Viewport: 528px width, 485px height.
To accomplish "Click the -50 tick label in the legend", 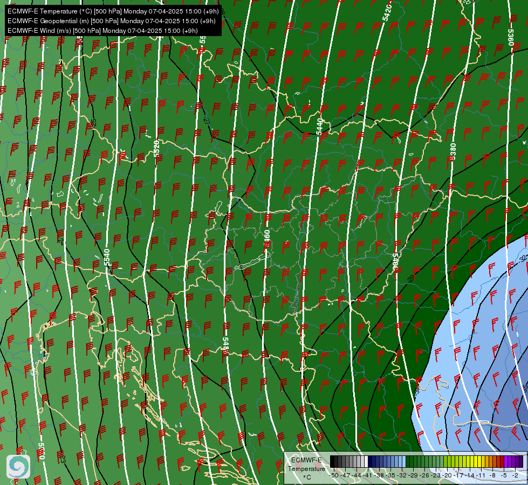I will coord(334,475).
